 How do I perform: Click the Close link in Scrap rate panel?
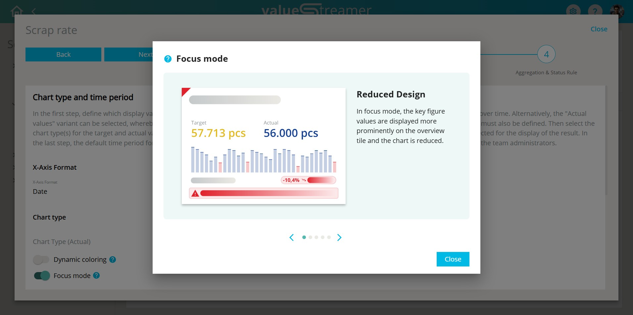599,29
